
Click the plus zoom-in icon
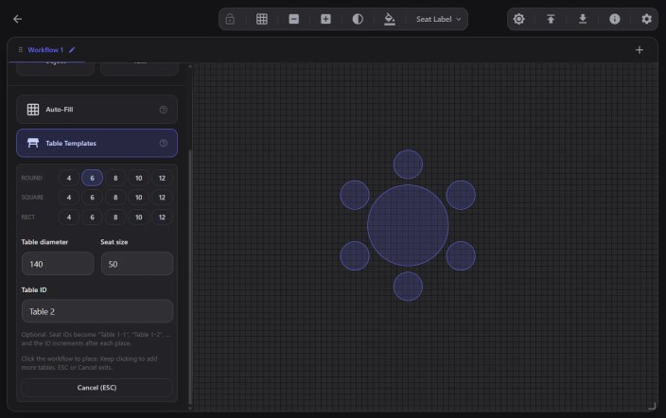325,19
